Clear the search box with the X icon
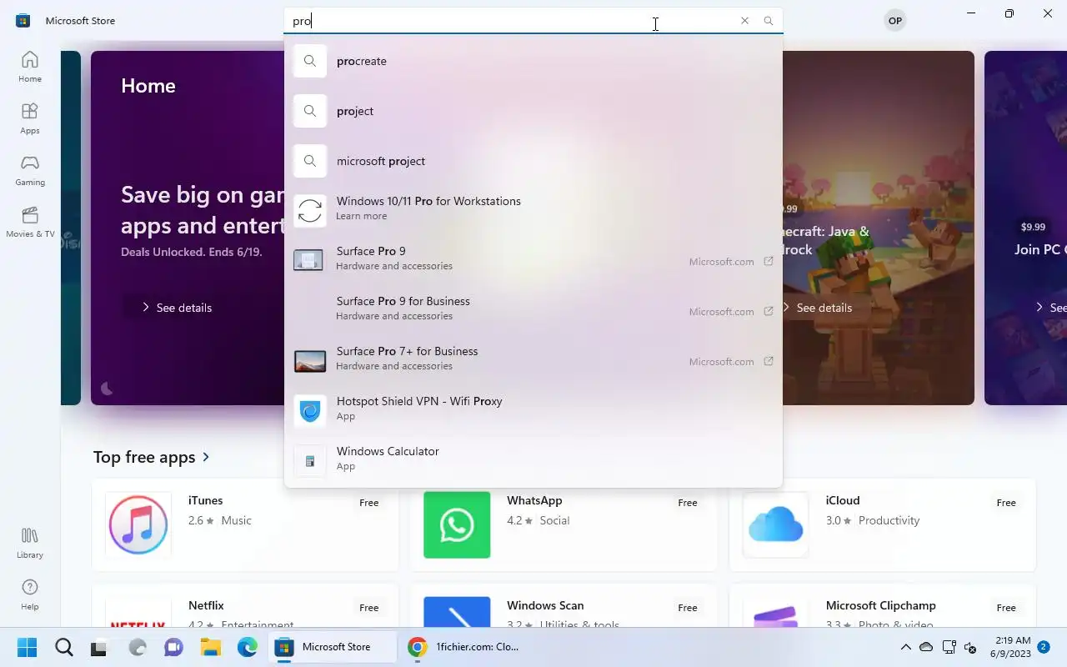This screenshot has height=667, width=1067. pos(744,21)
